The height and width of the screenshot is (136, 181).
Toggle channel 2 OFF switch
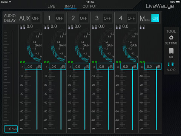[x=84, y=18]
